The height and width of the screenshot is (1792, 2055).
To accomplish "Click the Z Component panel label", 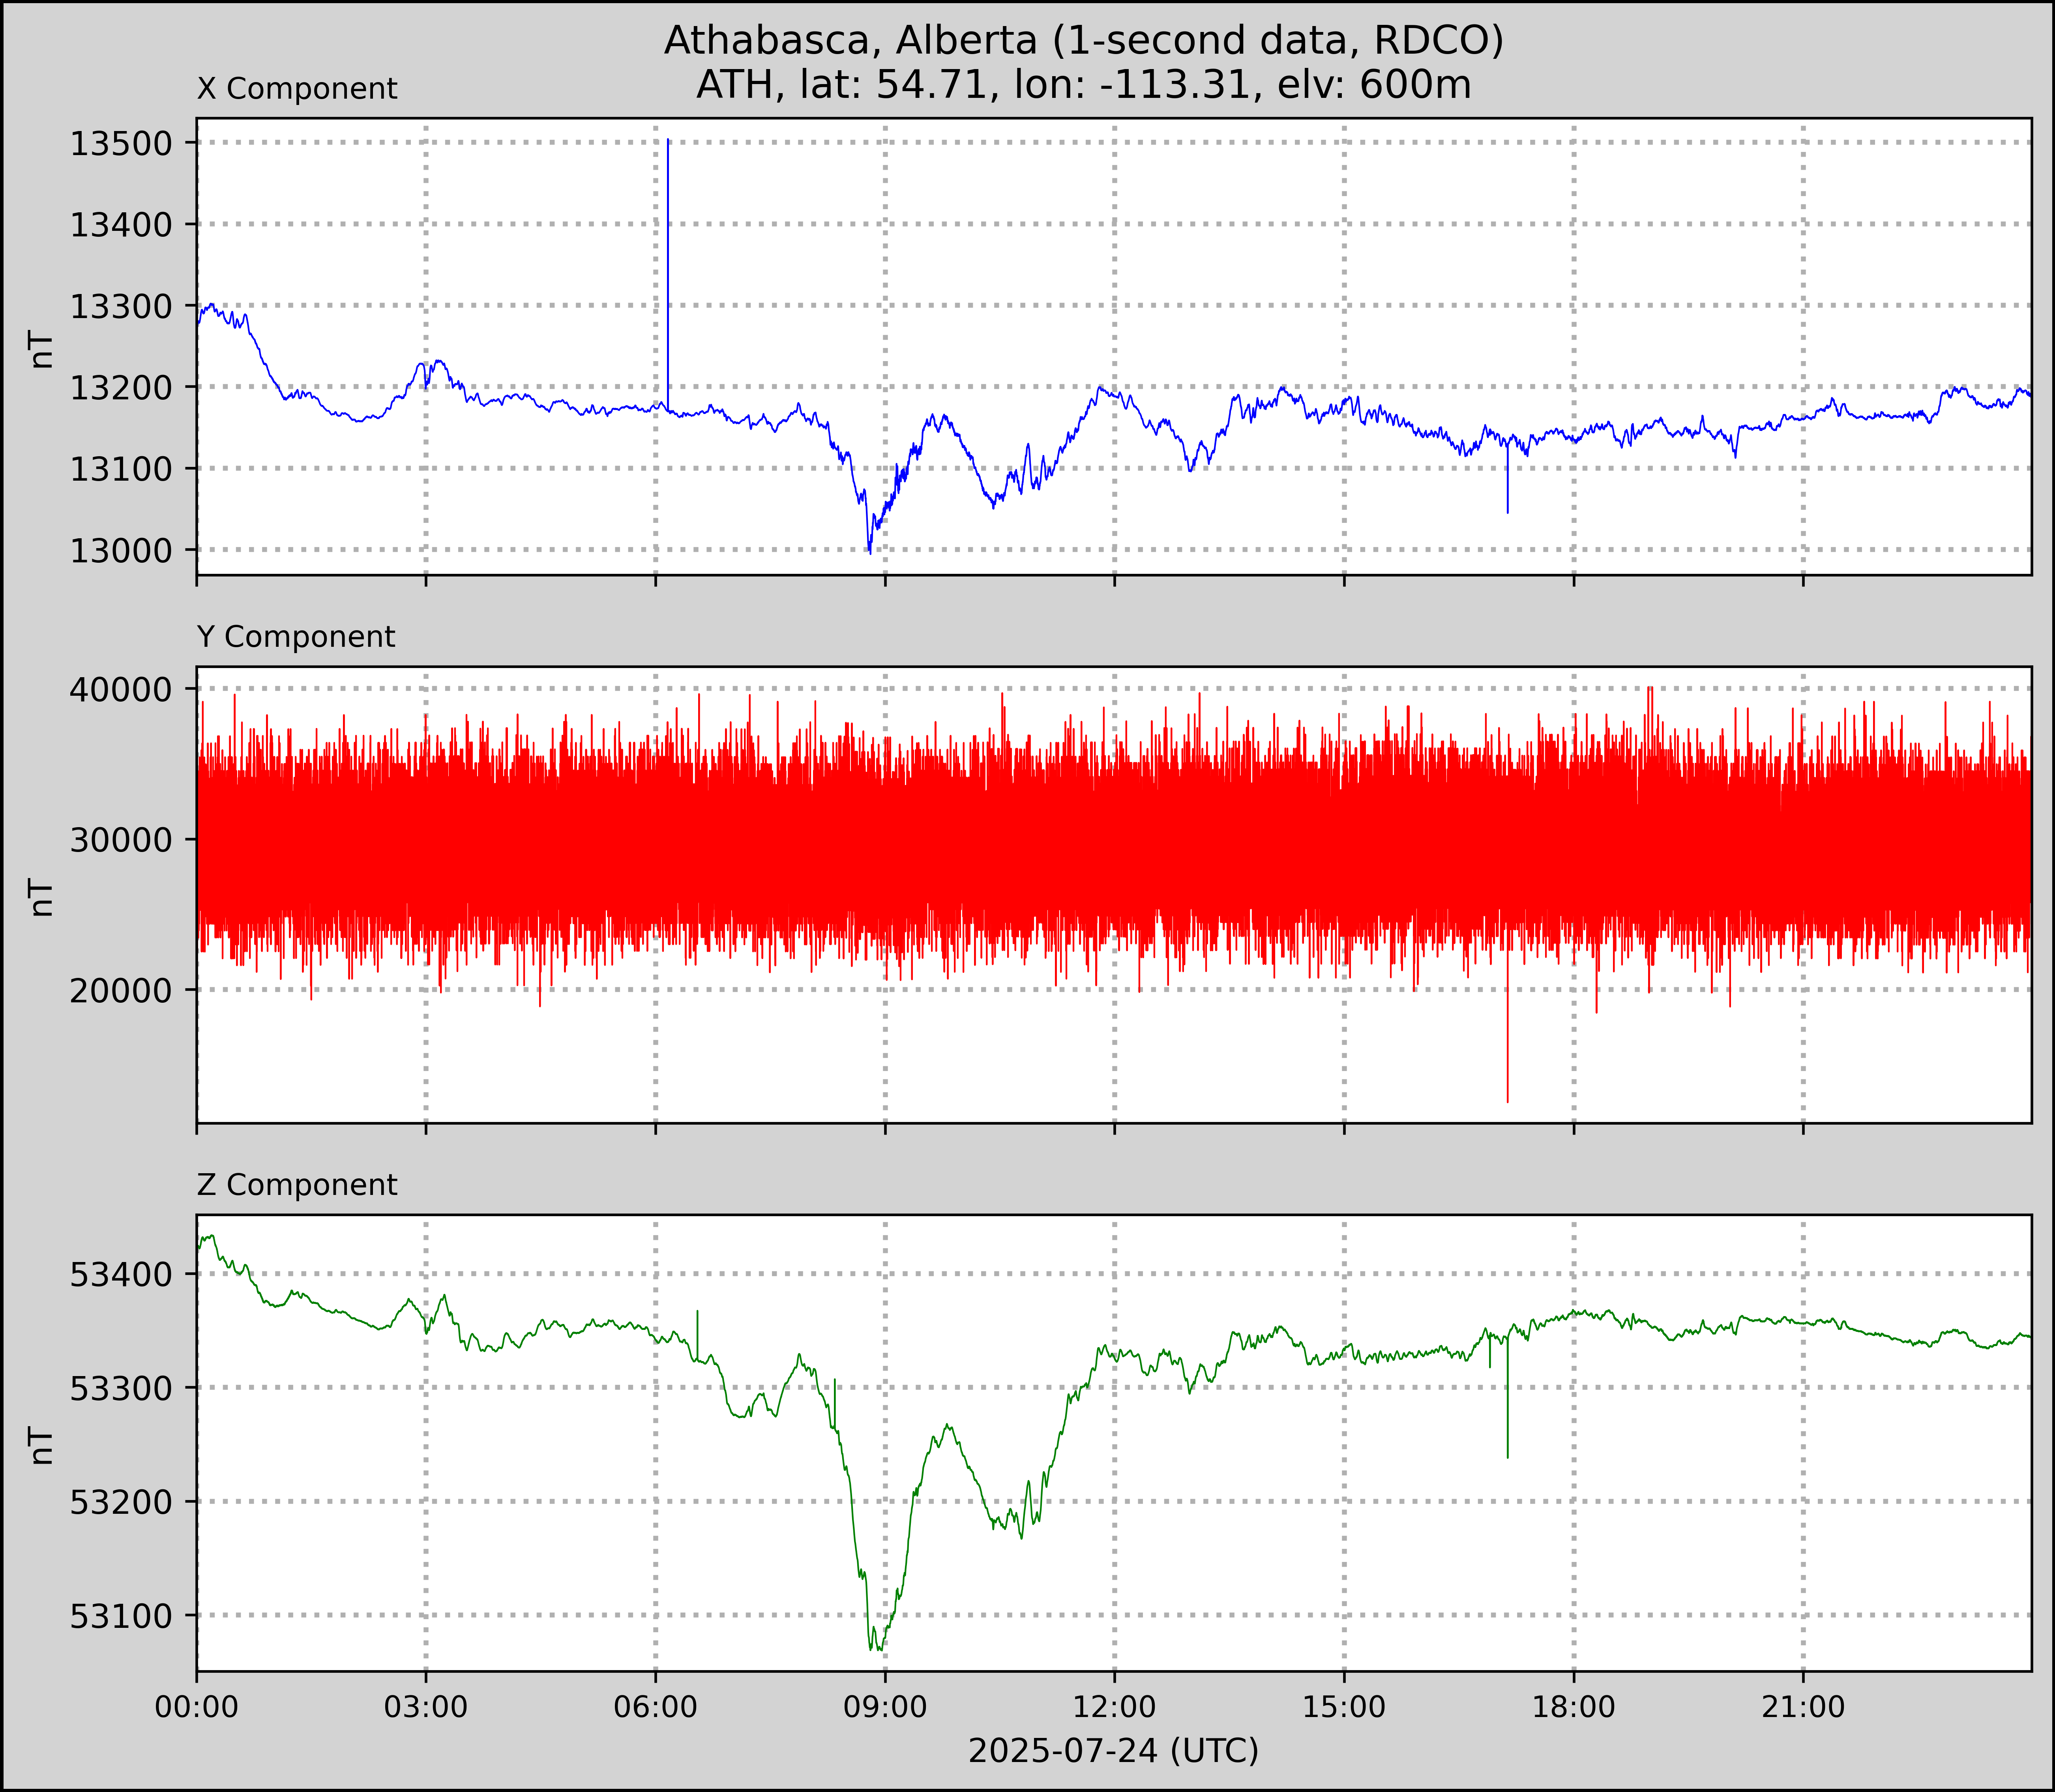I will pos(297,1185).
